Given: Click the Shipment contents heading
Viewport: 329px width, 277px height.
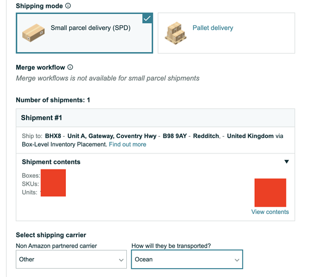Looking at the screenshot, I should 51,162.
